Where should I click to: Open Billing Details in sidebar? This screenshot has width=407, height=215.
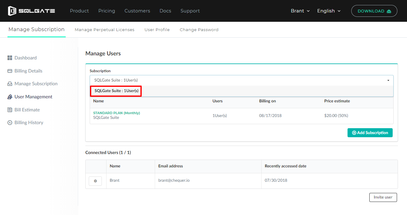(25, 71)
